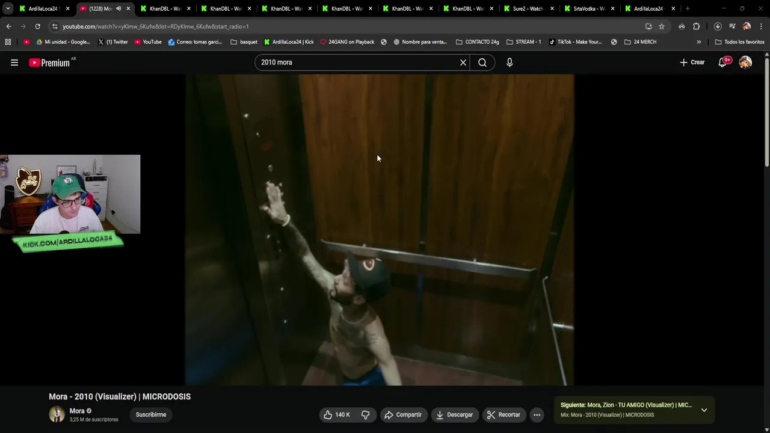Start voice search with microphone icon

pos(510,63)
